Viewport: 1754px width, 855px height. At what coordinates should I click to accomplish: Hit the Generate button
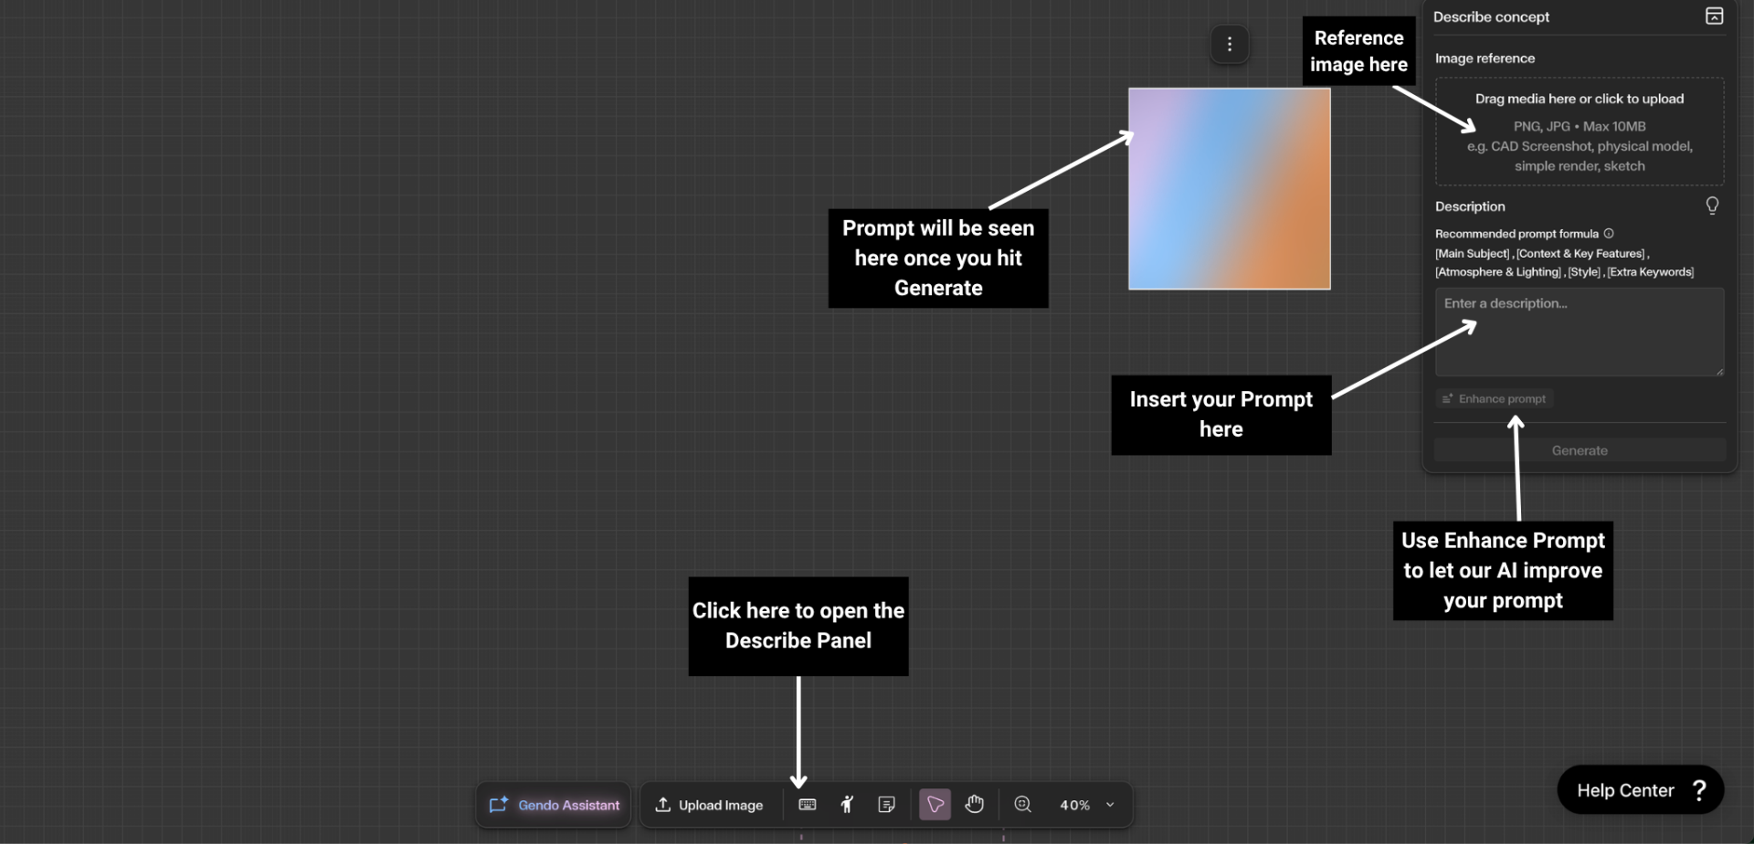click(1579, 450)
